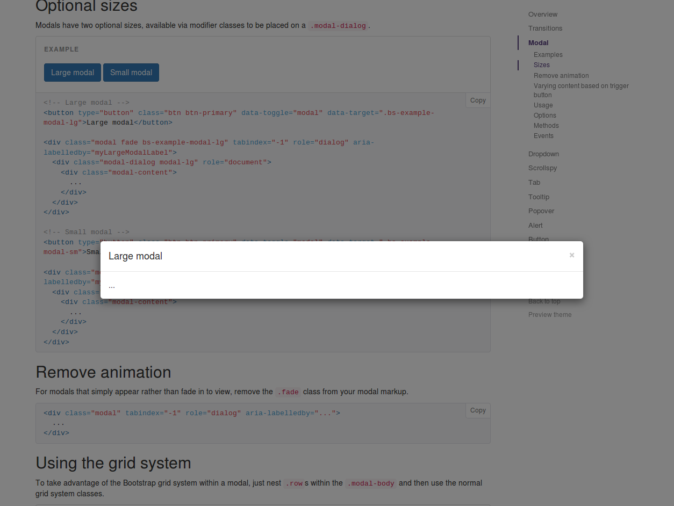Click the '<!-- Large modal -->' code comment
Viewport: 674px width, 506px height.
point(87,103)
